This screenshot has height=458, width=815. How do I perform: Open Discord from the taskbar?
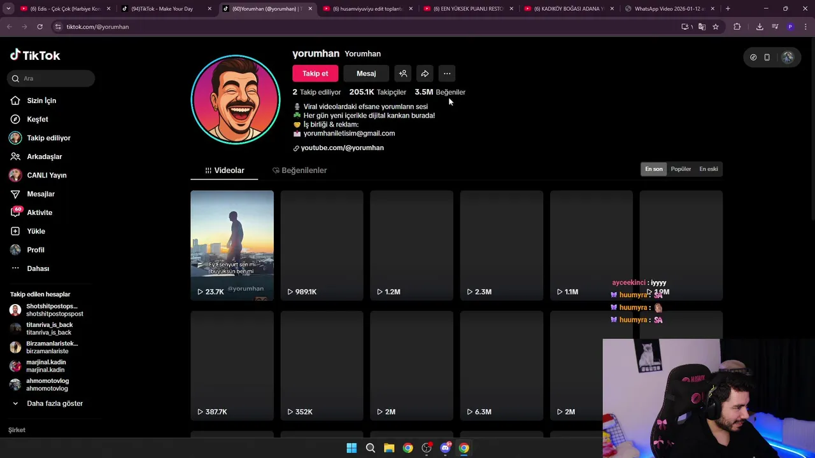(x=445, y=448)
